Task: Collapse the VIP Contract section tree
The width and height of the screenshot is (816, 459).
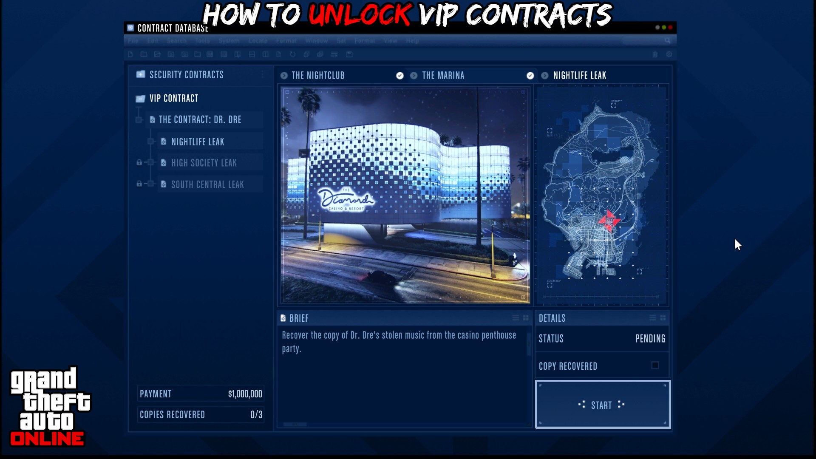Action: tap(140, 98)
